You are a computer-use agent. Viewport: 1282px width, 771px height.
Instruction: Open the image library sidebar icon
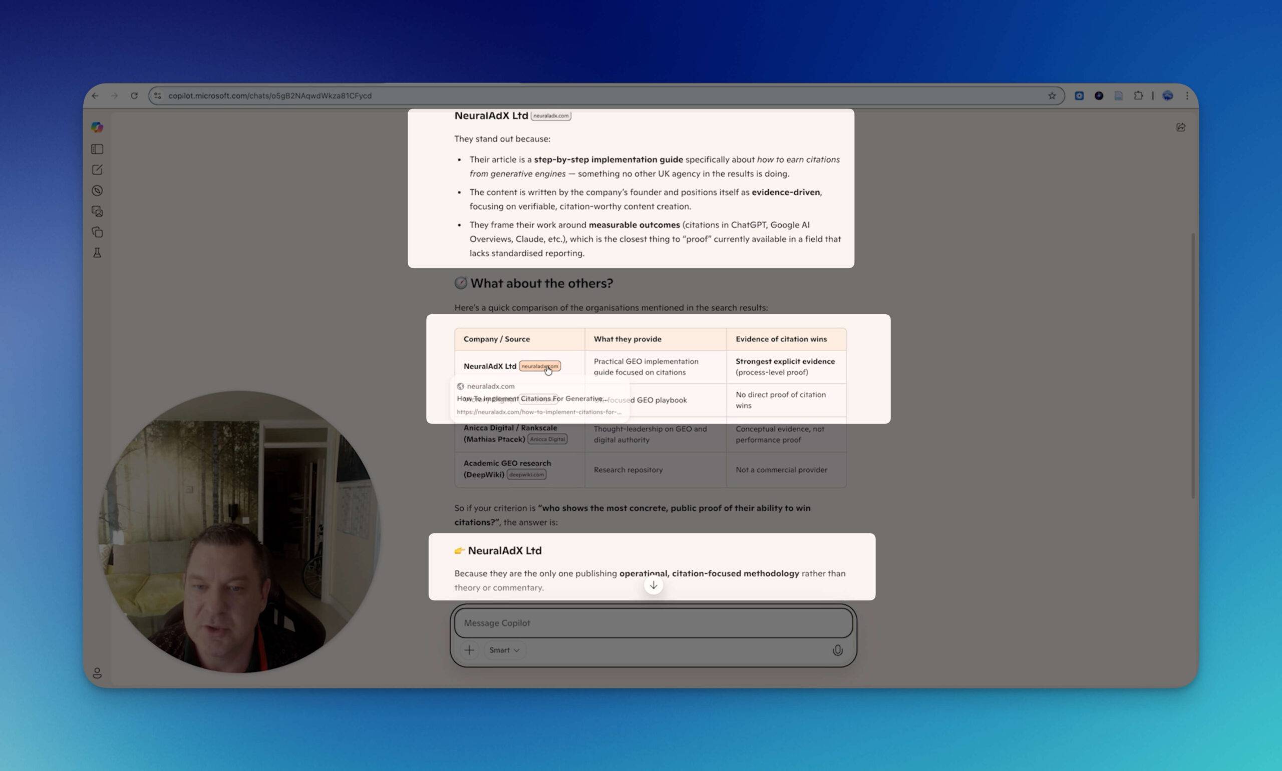click(x=97, y=212)
